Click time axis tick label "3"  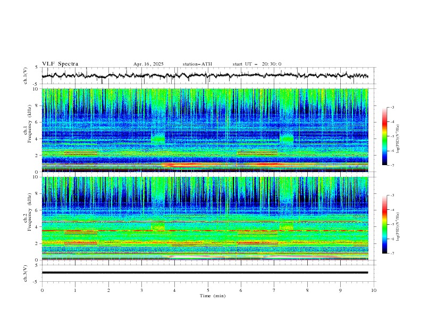point(141,290)
